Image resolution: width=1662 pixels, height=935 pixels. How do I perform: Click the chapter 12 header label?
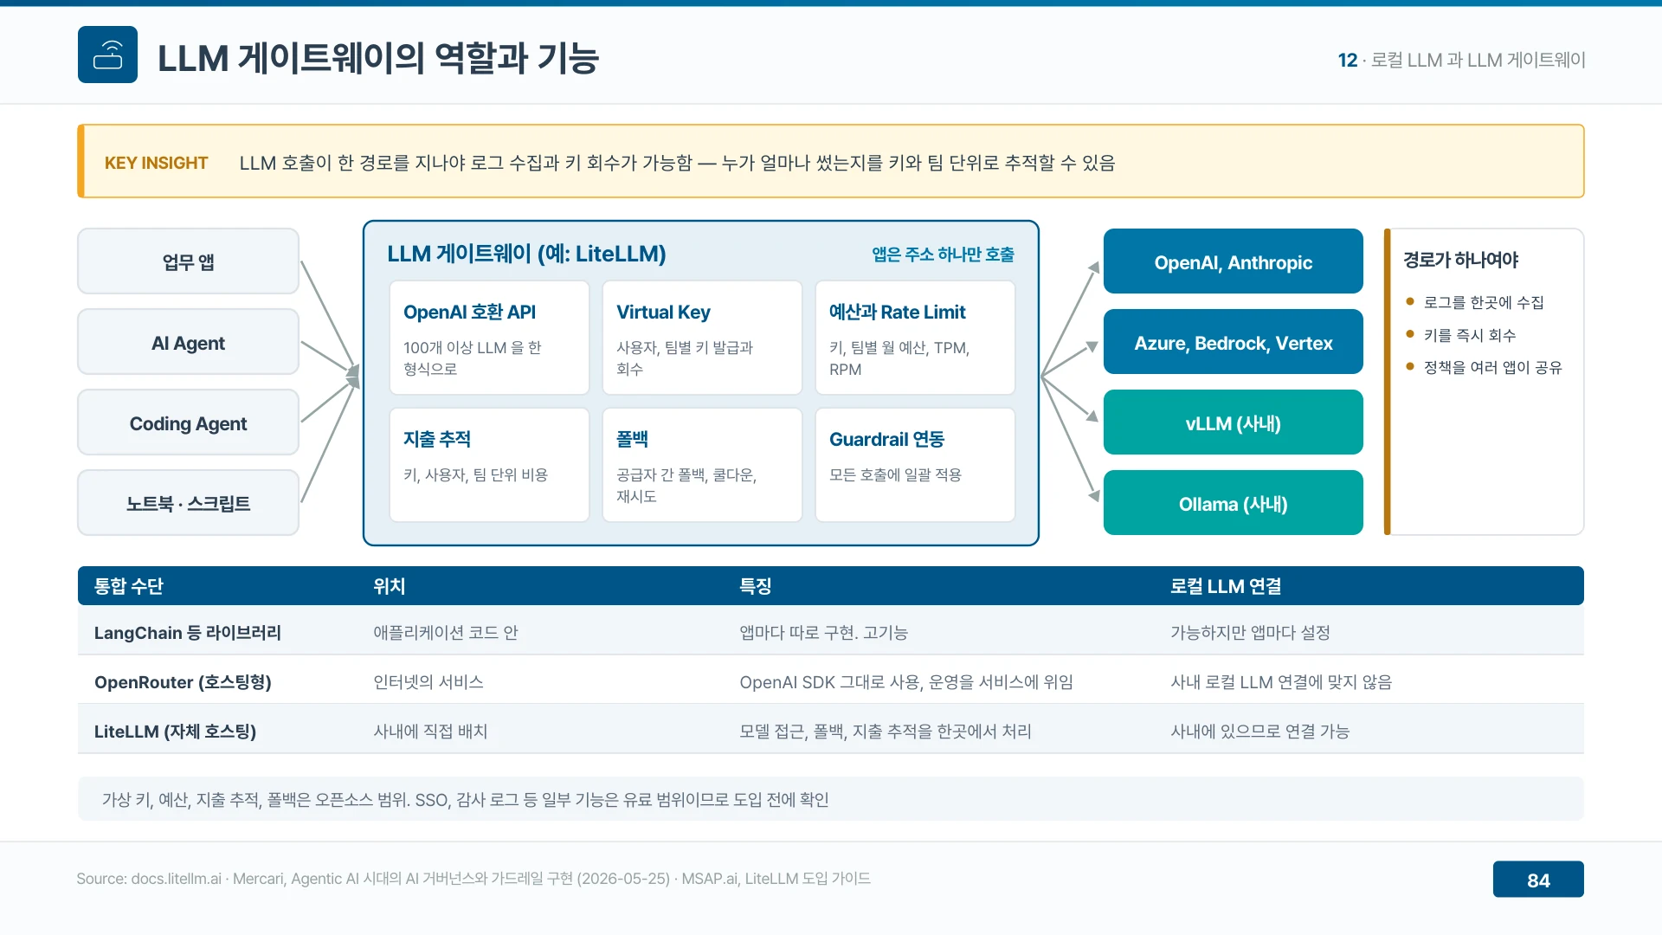pos(1461,60)
